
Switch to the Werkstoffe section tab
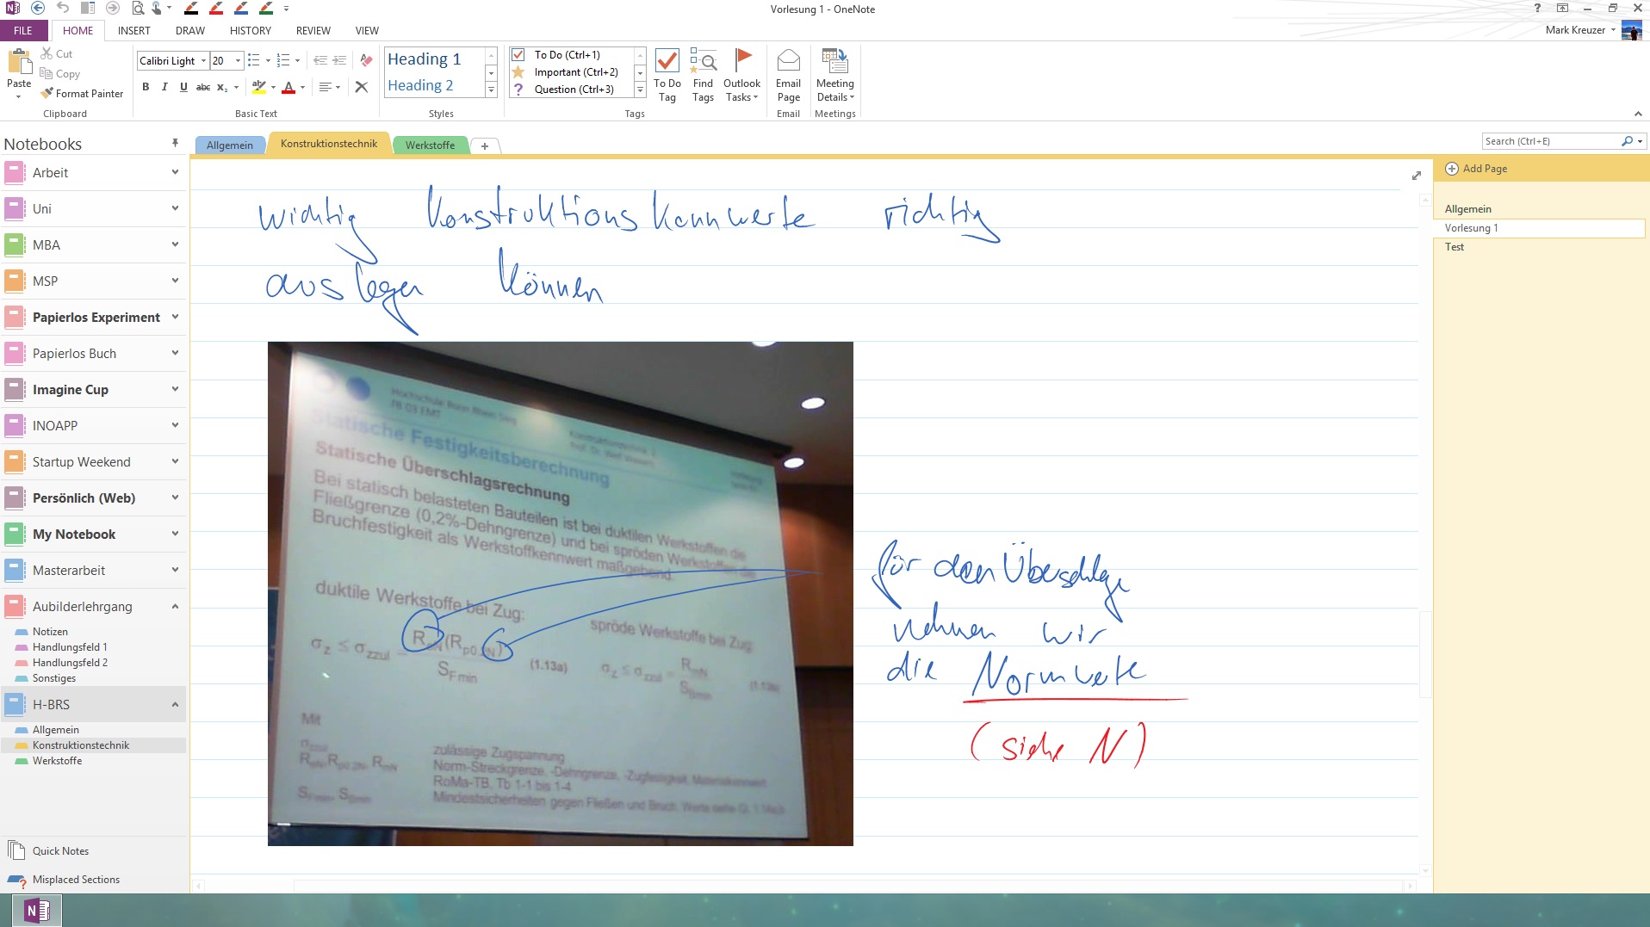[430, 145]
